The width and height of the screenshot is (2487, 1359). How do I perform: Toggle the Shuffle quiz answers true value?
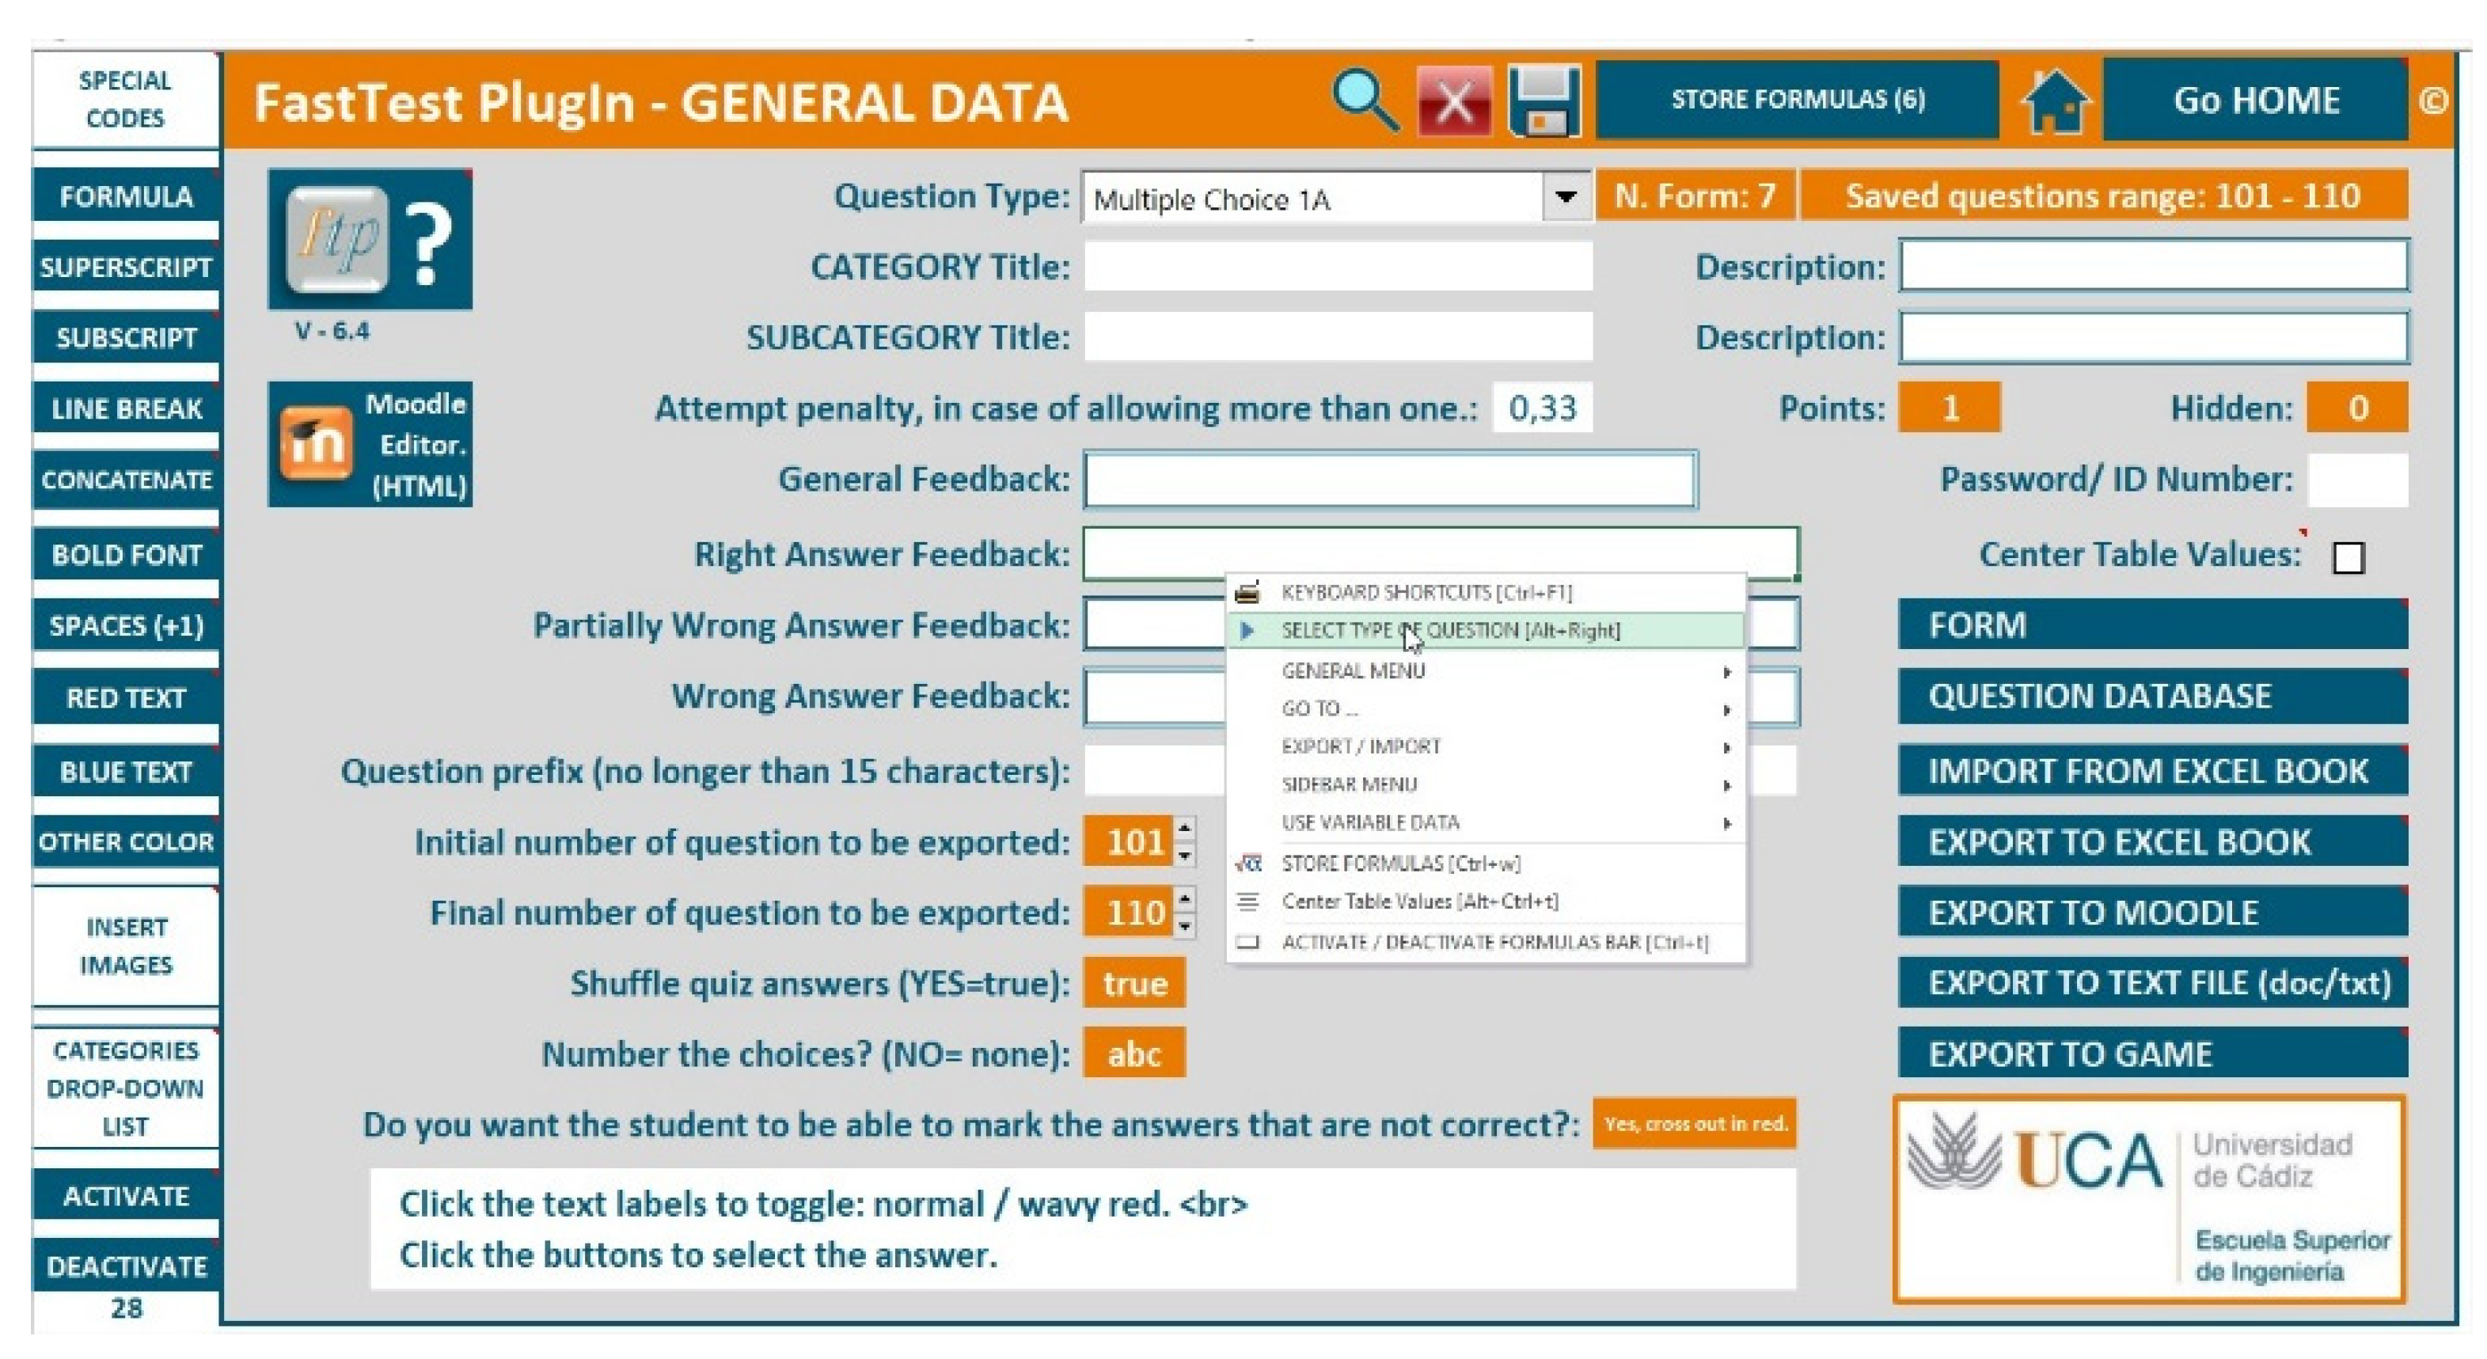coord(1134,984)
